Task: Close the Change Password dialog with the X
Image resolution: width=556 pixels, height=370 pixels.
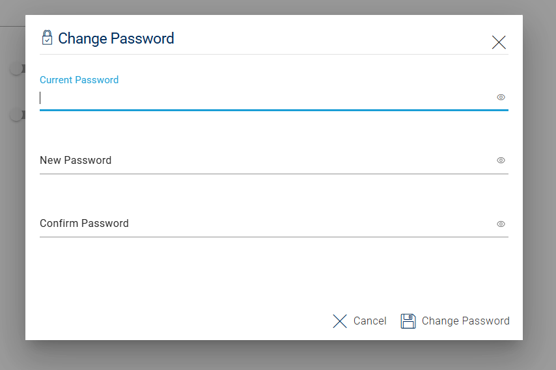Action: [499, 42]
